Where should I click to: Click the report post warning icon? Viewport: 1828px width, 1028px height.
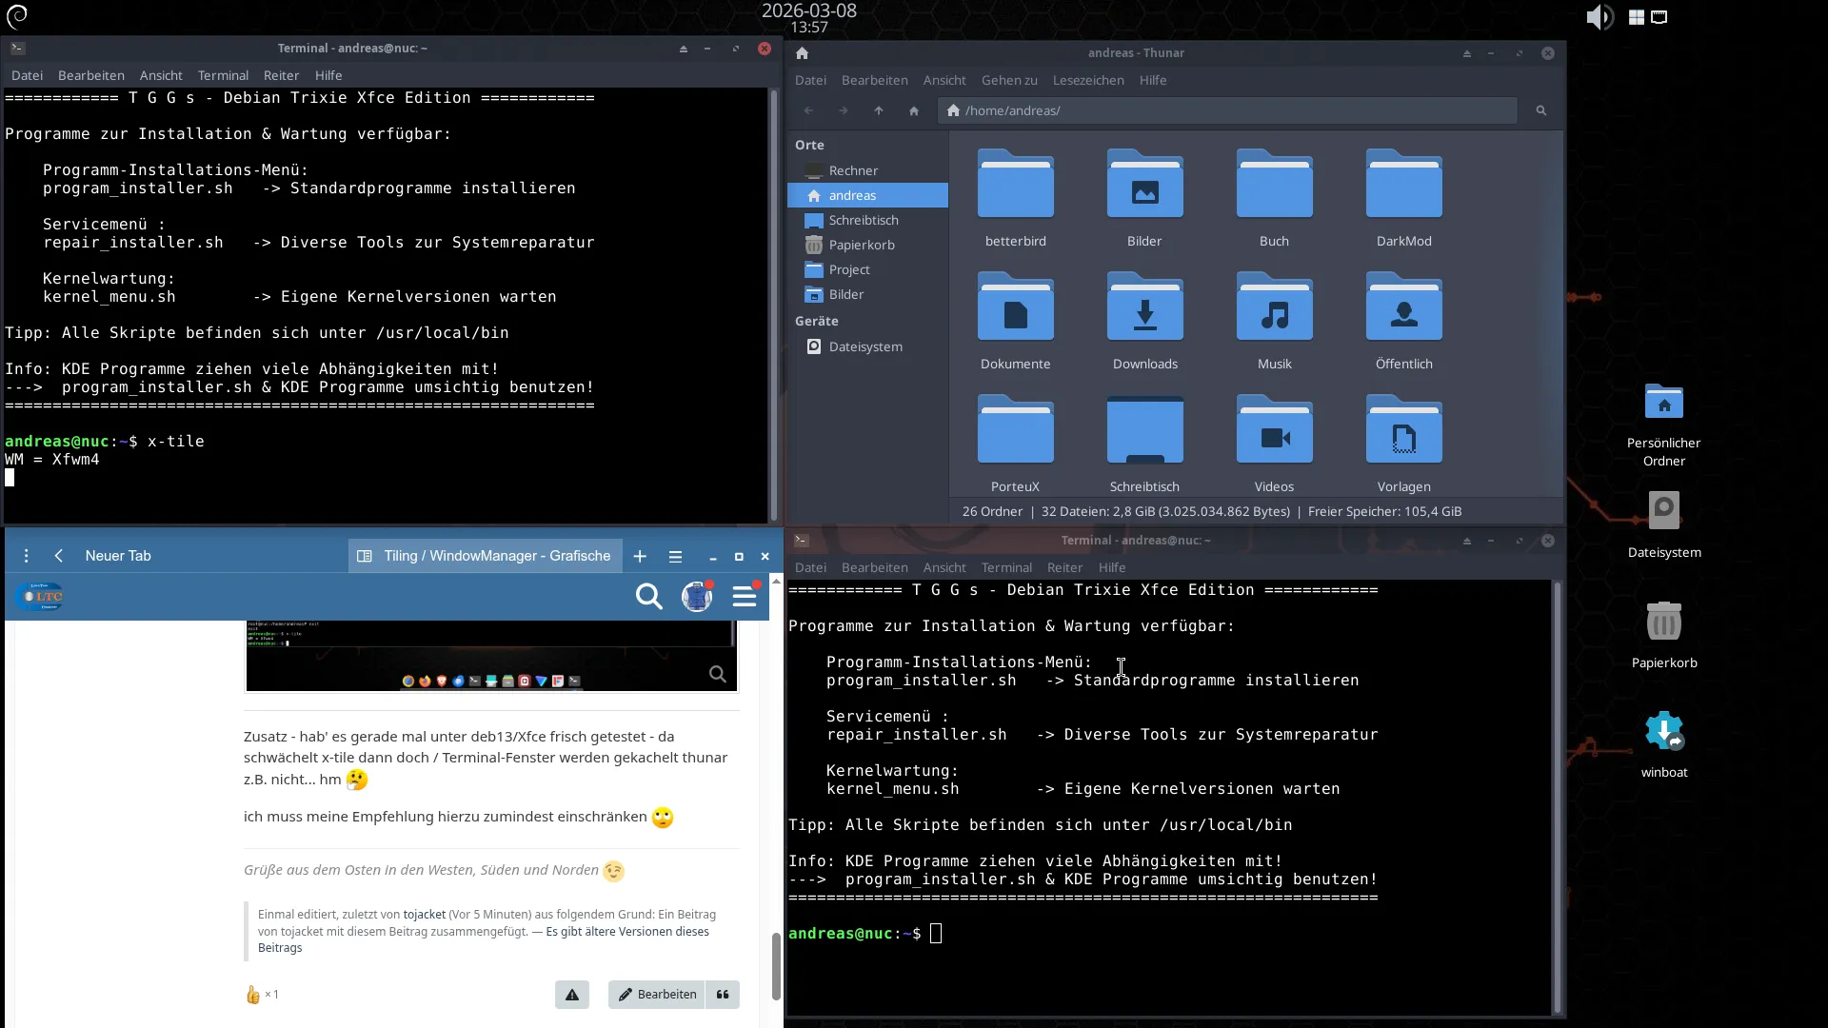(572, 995)
